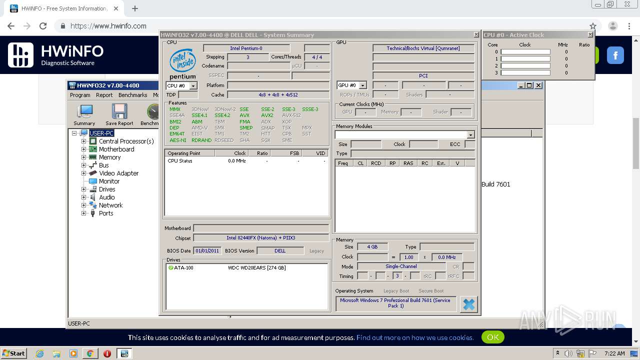The width and height of the screenshot is (640, 360).
Task: Open the Benchmarks gauge toolbar icon
Action: pos(153,111)
